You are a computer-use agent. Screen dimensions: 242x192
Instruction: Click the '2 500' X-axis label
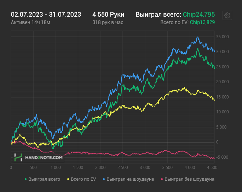[x=123, y=168]
